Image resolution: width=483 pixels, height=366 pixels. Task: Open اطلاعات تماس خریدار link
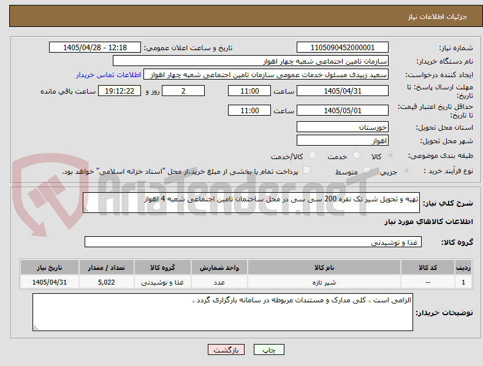(108, 75)
